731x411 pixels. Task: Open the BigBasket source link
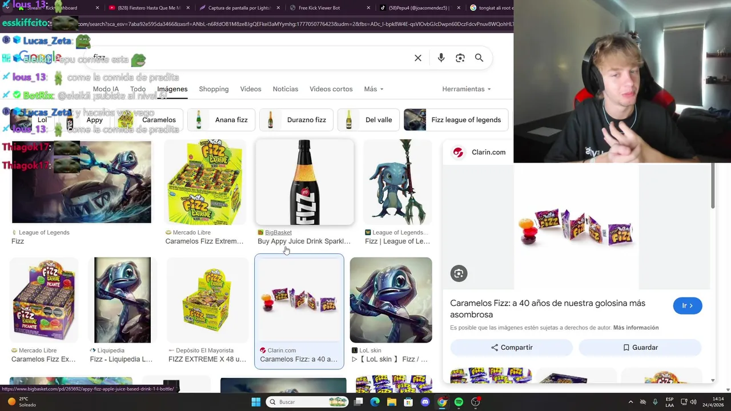coord(278,232)
